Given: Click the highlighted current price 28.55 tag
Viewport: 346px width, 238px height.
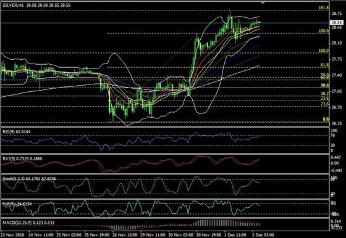Looking at the screenshot, I should point(337,22).
